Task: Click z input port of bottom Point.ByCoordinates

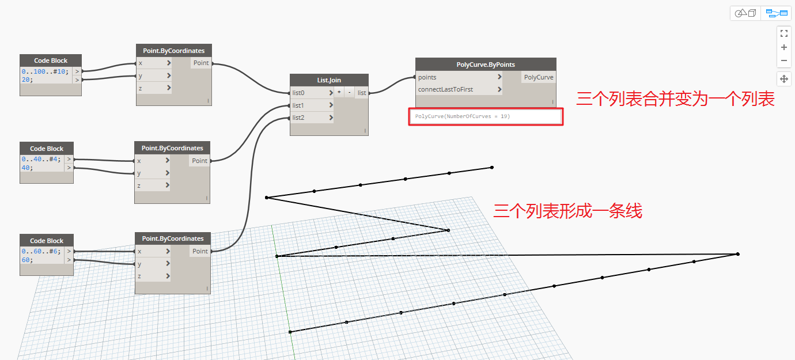Action: [153, 276]
